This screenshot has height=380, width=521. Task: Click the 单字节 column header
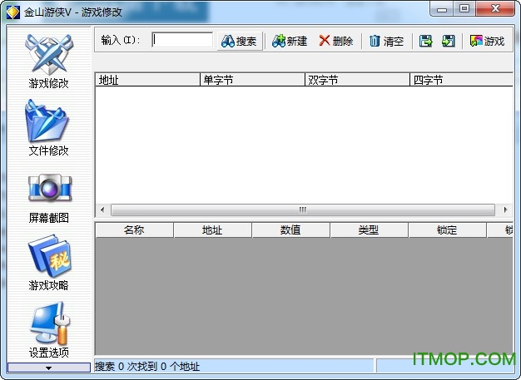pyautogui.click(x=251, y=80)
